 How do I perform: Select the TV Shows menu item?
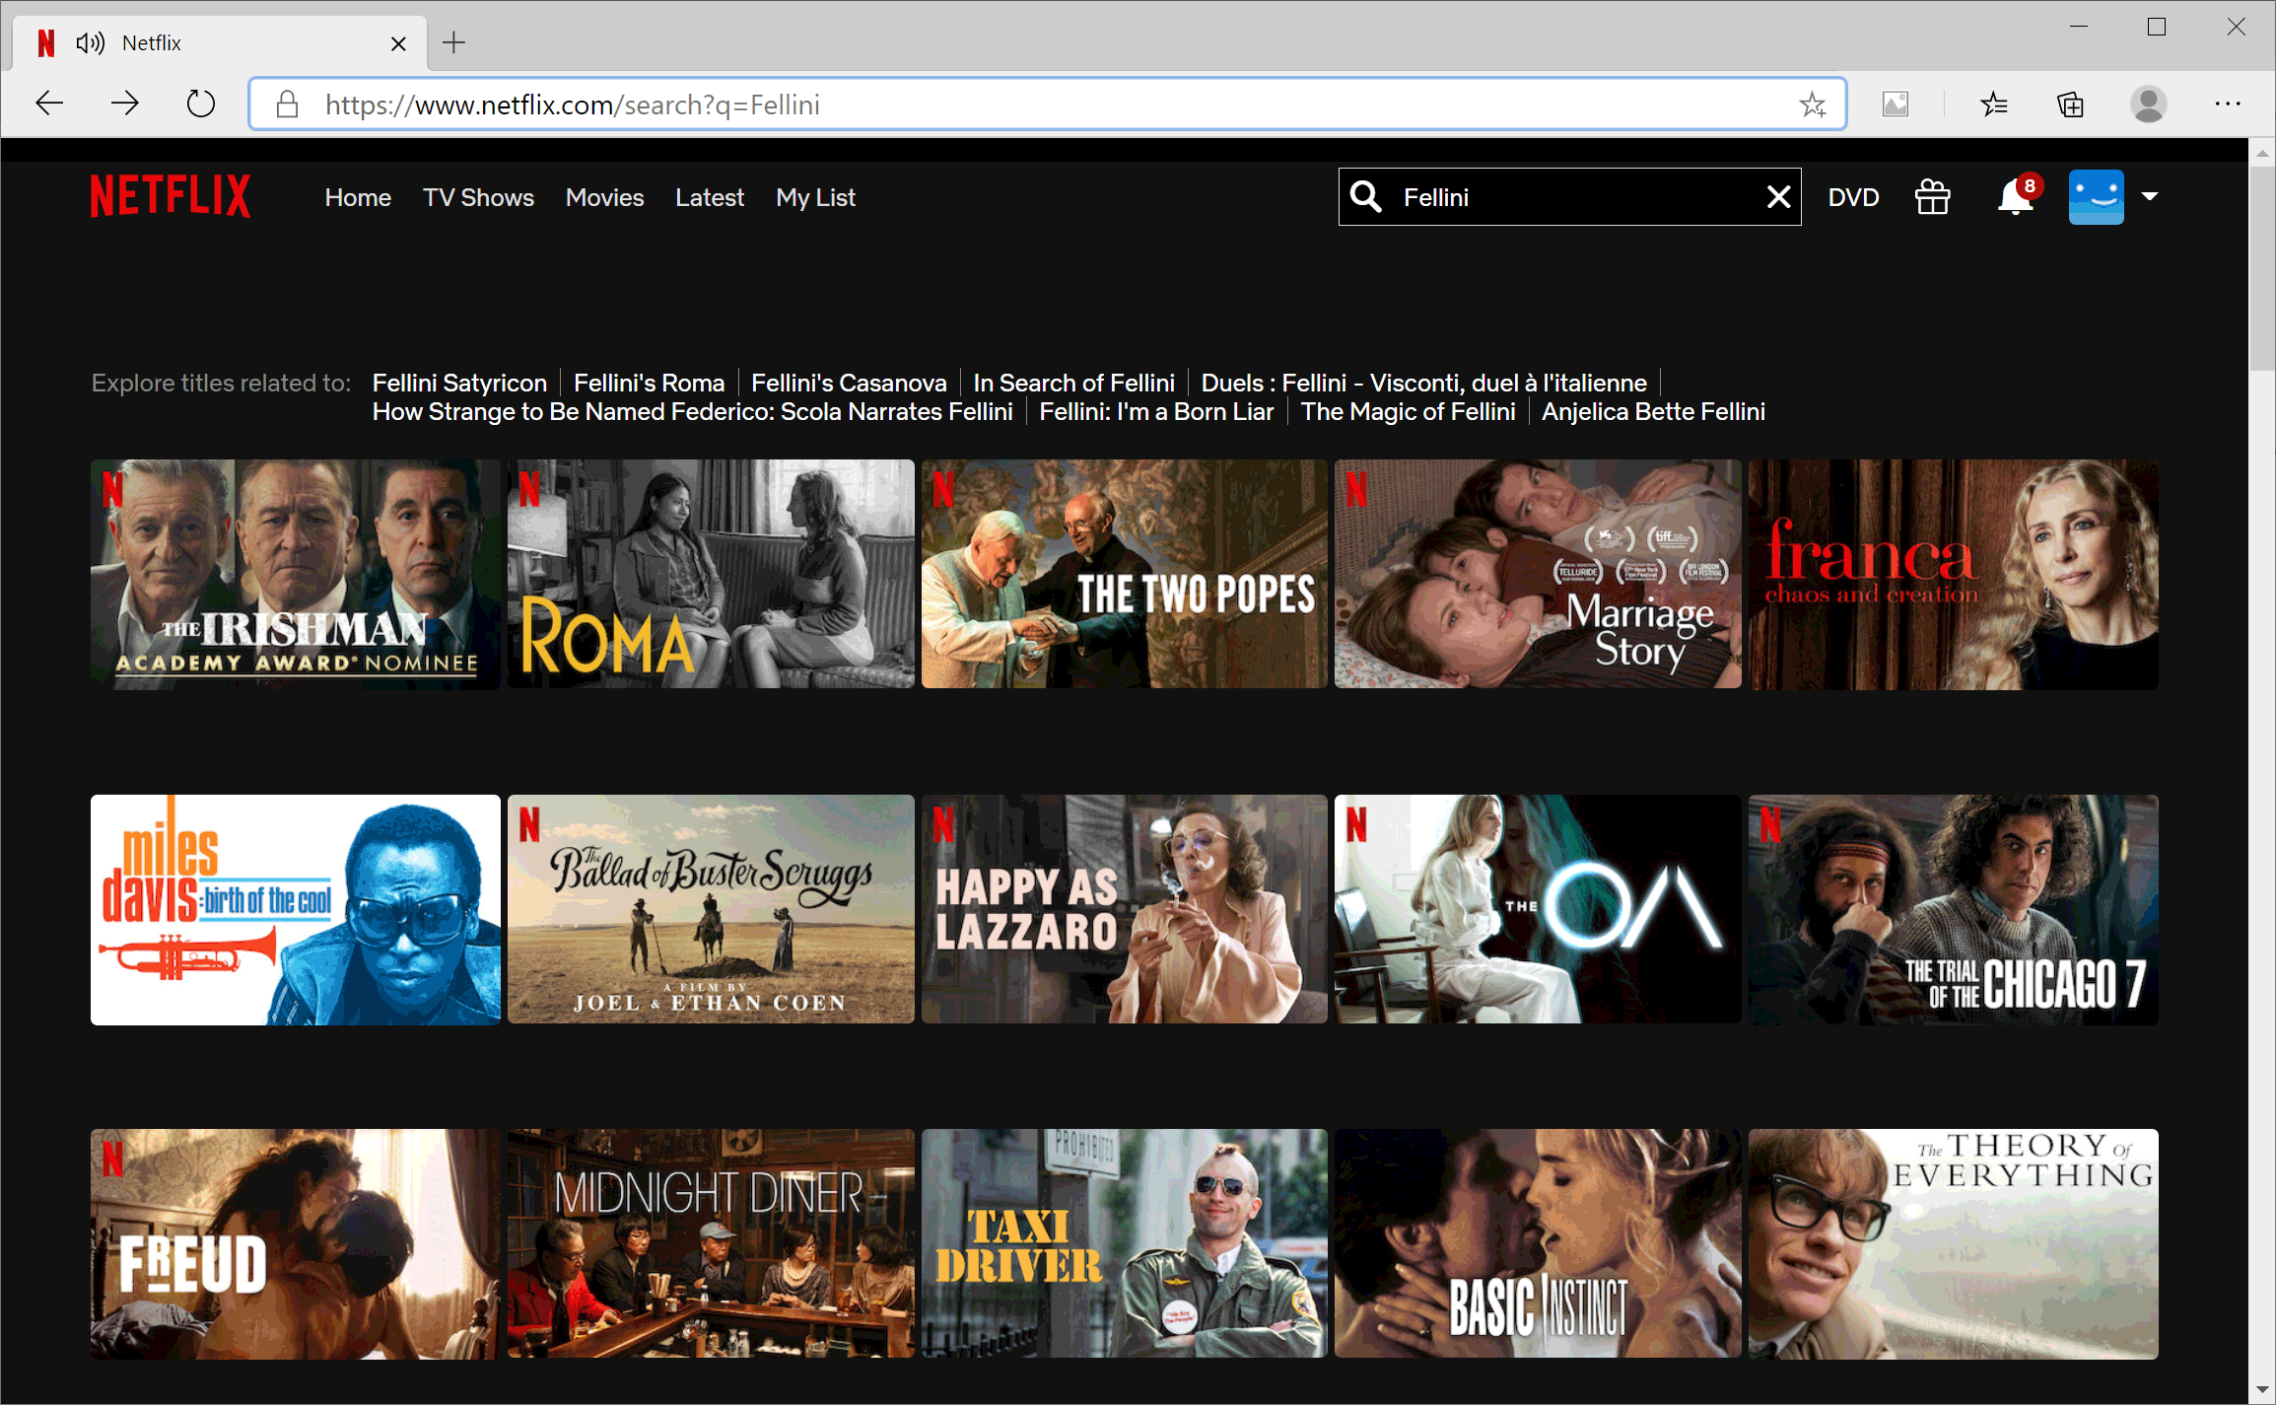click(476, 198)
